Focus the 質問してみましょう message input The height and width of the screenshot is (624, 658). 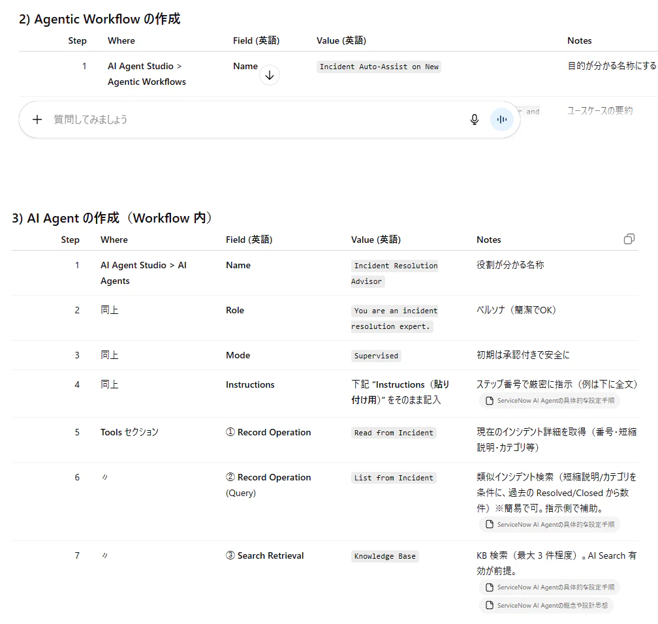[x=256, y=119]
